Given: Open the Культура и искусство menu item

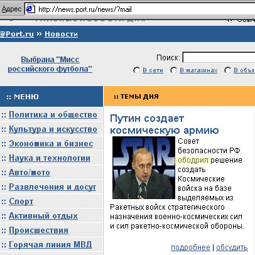Looking at the screenshot, I should pyautogui.click(x=53, y=129).
